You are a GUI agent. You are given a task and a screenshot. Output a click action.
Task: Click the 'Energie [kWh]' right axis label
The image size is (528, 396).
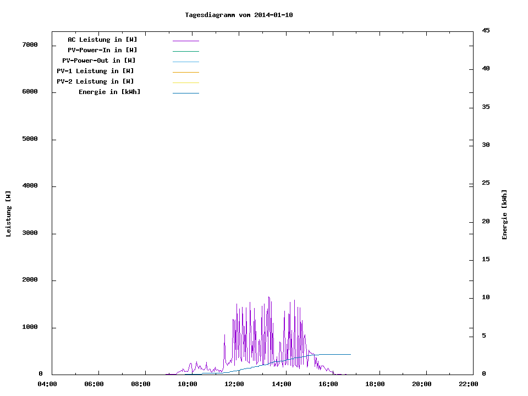coord(504,215)
